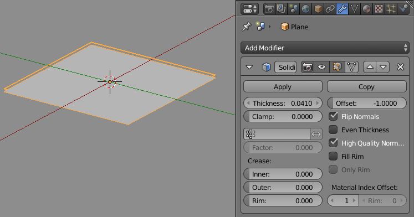The image size is (414, 217).
Task: Open the editor type selector dropdown
Action: click(249, 9)
